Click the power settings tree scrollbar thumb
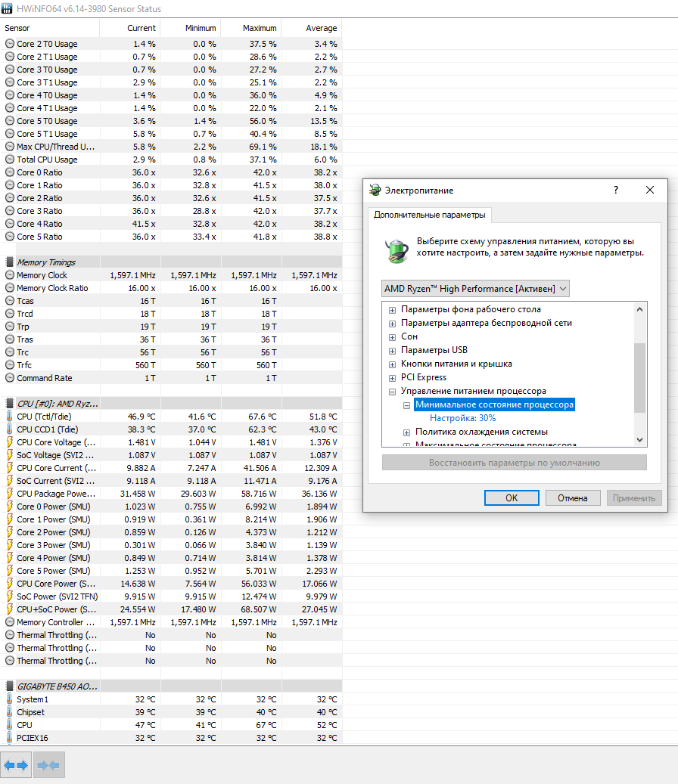This screenshot has height=784, width=678. 639,377
